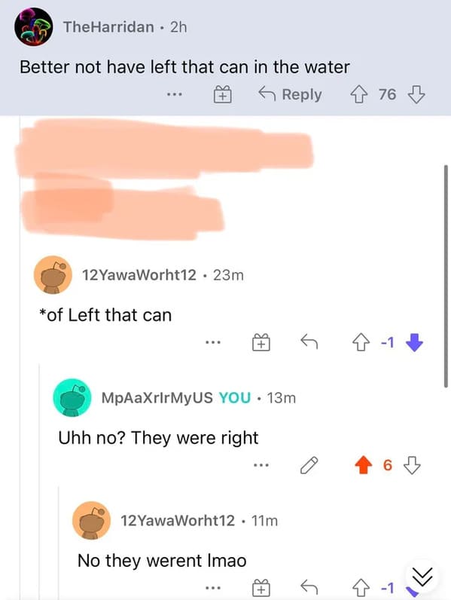Edit your "Uhh no? They were right" comment
The height and width of the screenshot is (600, 451).
point(309,465)
